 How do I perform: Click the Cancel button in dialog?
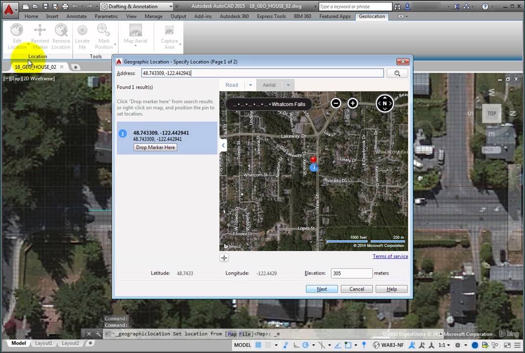357,289
